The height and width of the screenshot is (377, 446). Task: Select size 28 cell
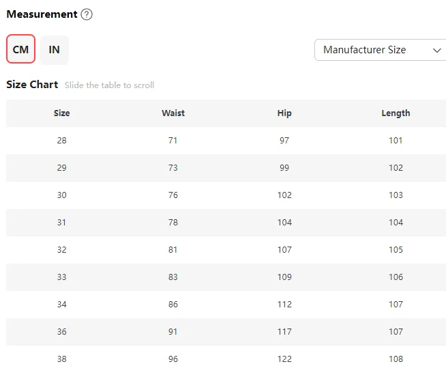[62, 141]
